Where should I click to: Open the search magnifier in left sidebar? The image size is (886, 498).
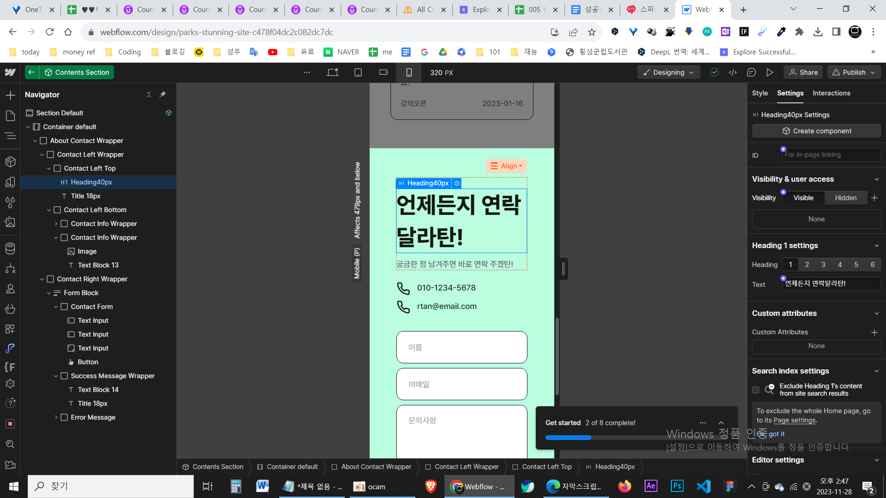tap(10, 444)
